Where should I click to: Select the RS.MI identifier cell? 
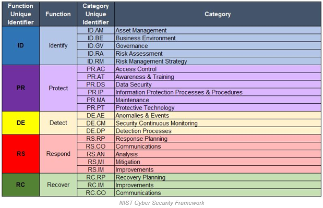click(x=95, y=162)
